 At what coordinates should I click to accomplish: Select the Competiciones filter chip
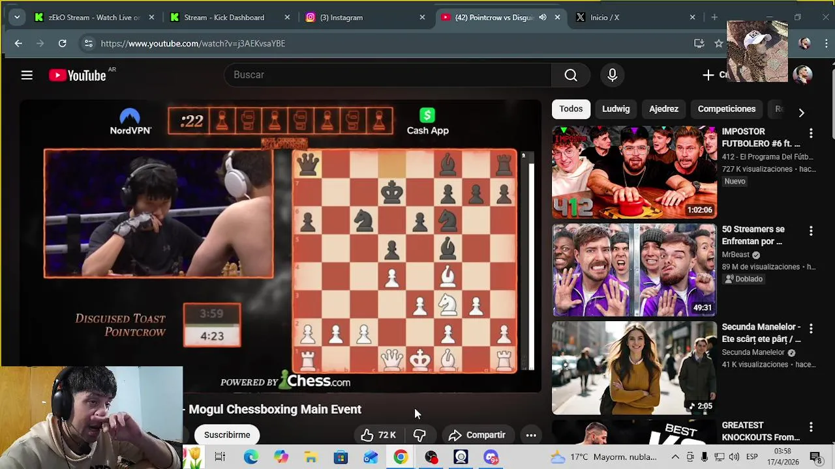(x=726, y=109)
